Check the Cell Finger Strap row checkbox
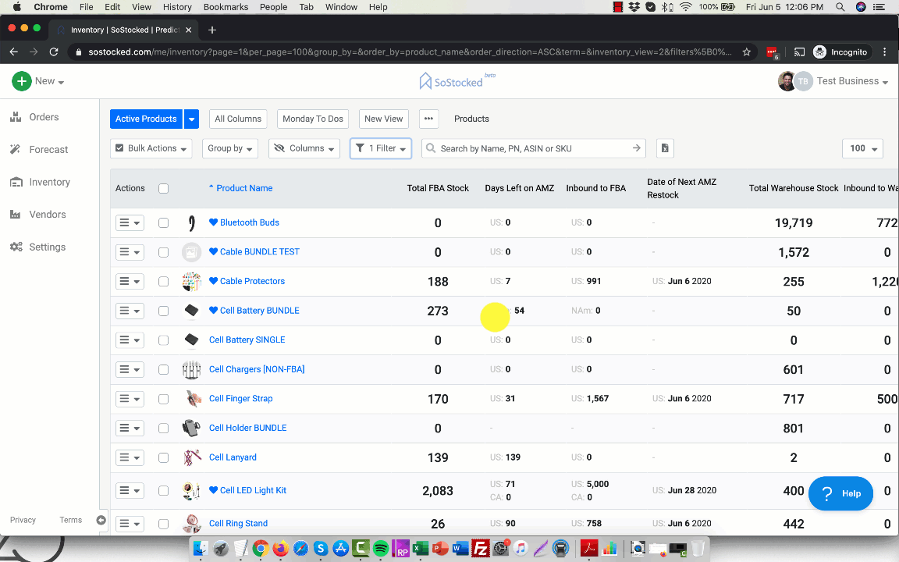The image size is (899, 562). [163, 399]
